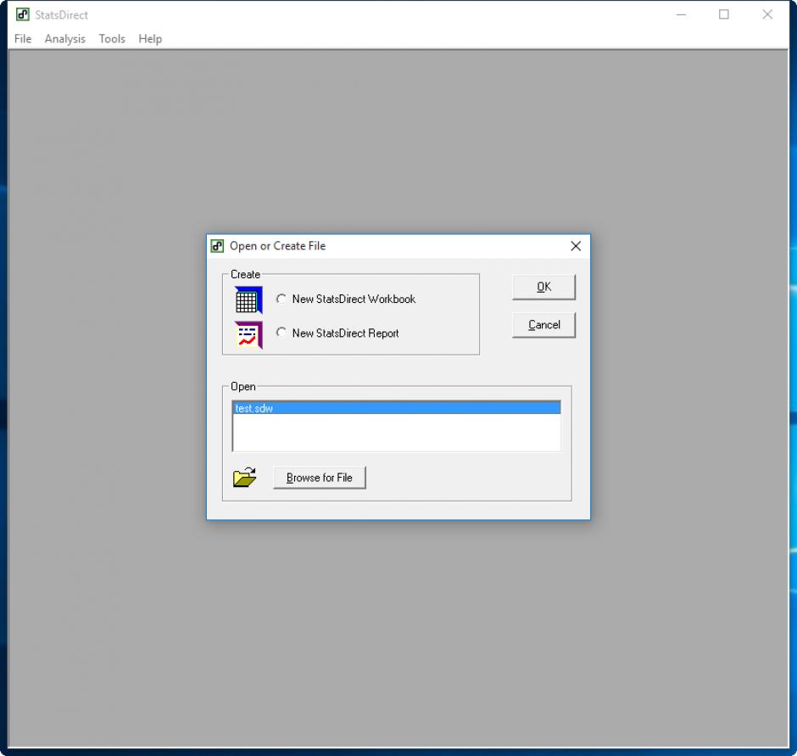Select test.sdw in the Open list
Image resolution: width=797 pixels, height=756 pixels.
point(397,408)
